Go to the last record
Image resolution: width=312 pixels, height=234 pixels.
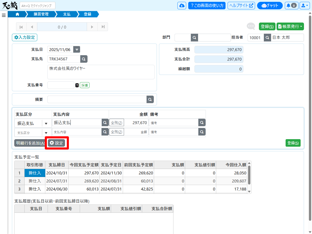[103, 27]
